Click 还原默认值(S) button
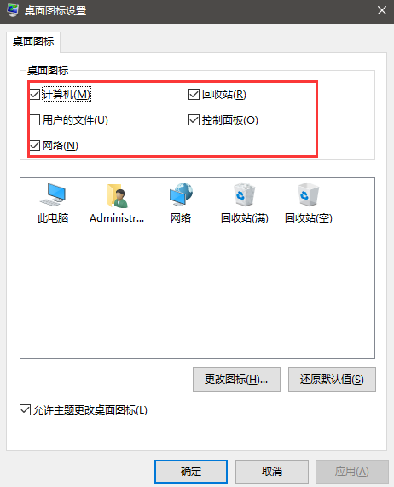 (332, 380)
